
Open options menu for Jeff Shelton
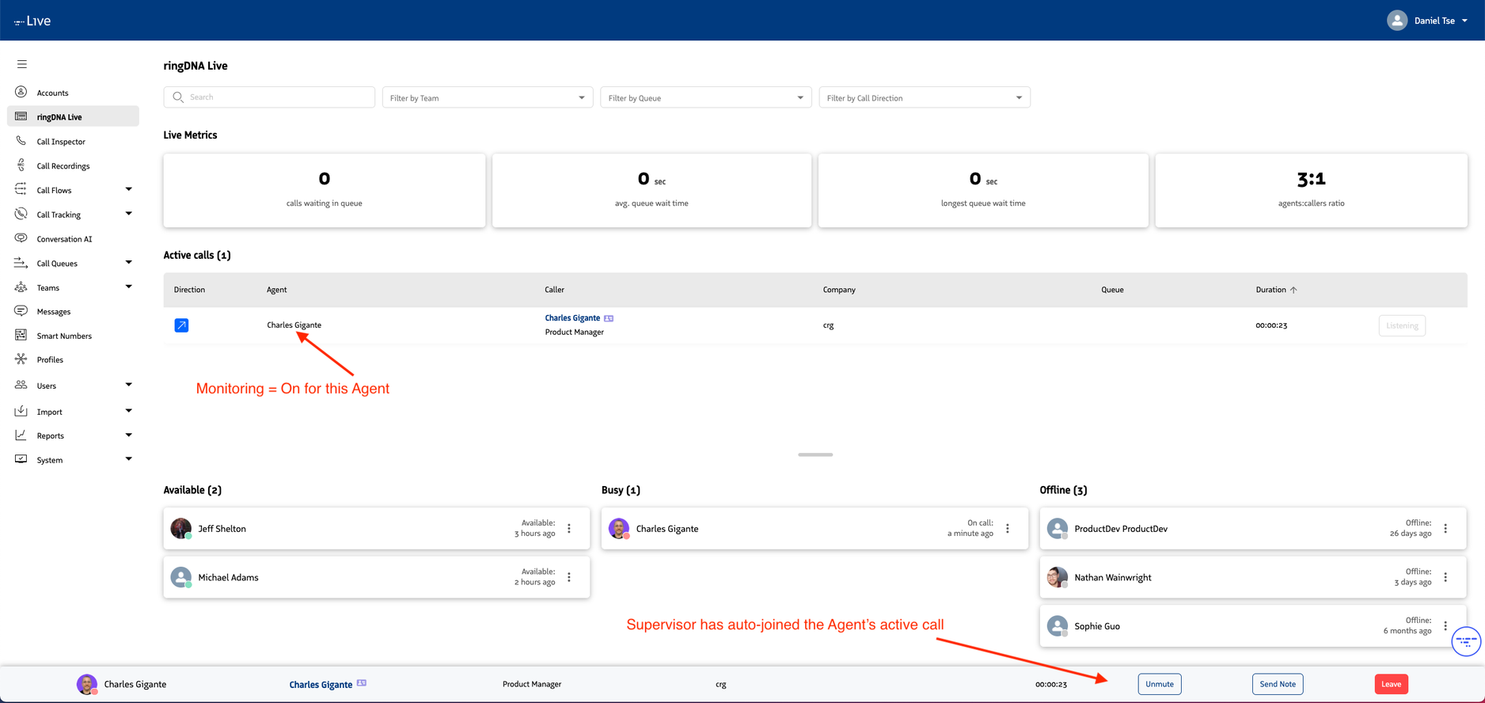[569, 528]
